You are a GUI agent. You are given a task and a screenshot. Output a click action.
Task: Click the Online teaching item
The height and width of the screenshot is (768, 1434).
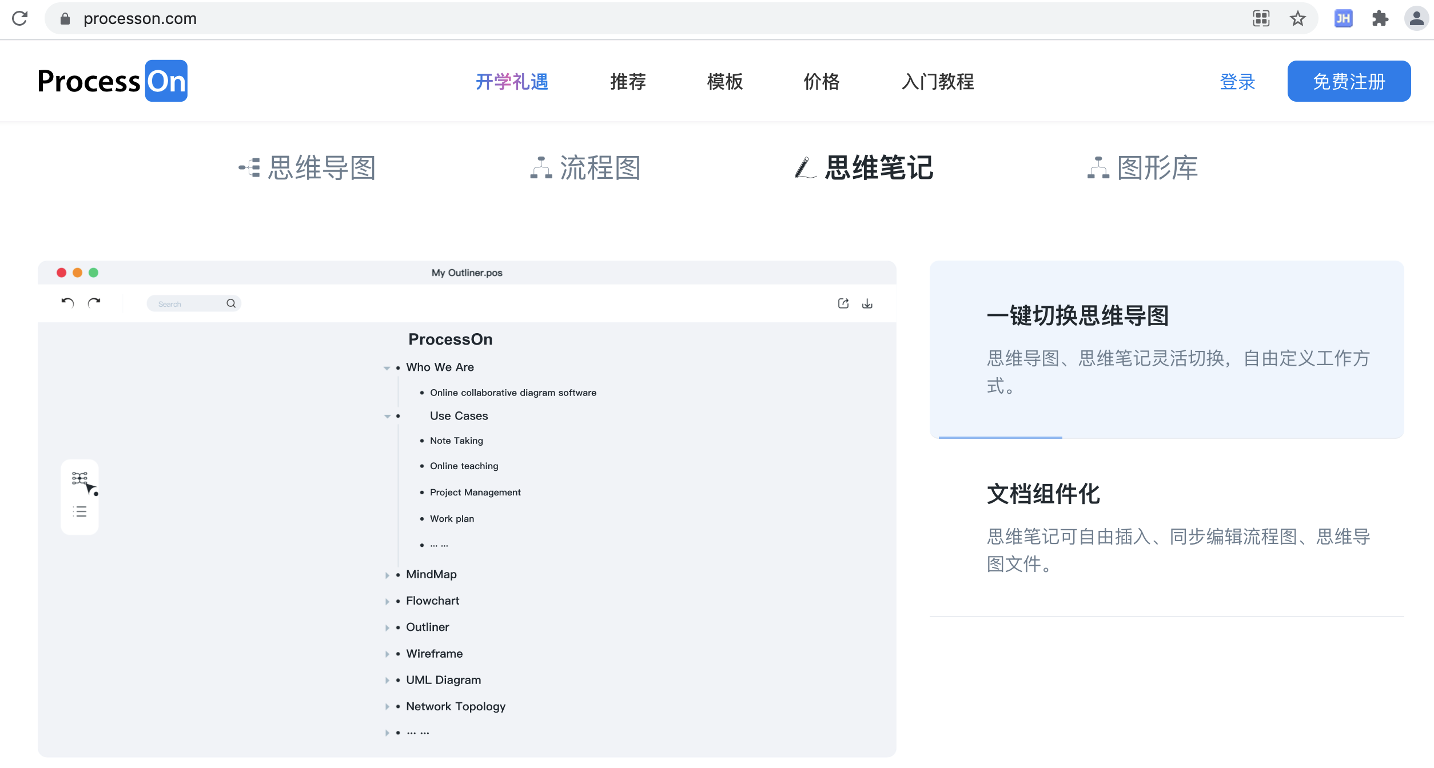pos(464,466)
